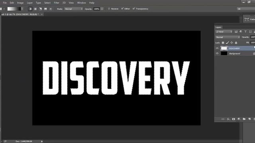
Task: Filter layers by adjustment layers icon
Action: coord(241,32)
